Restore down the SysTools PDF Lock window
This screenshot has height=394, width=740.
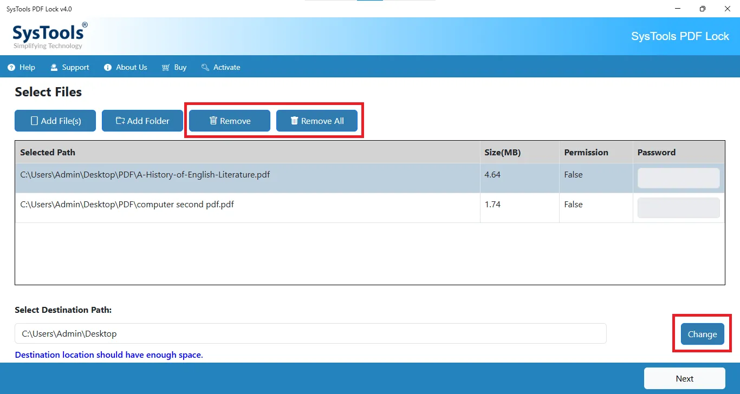(703, 9)
